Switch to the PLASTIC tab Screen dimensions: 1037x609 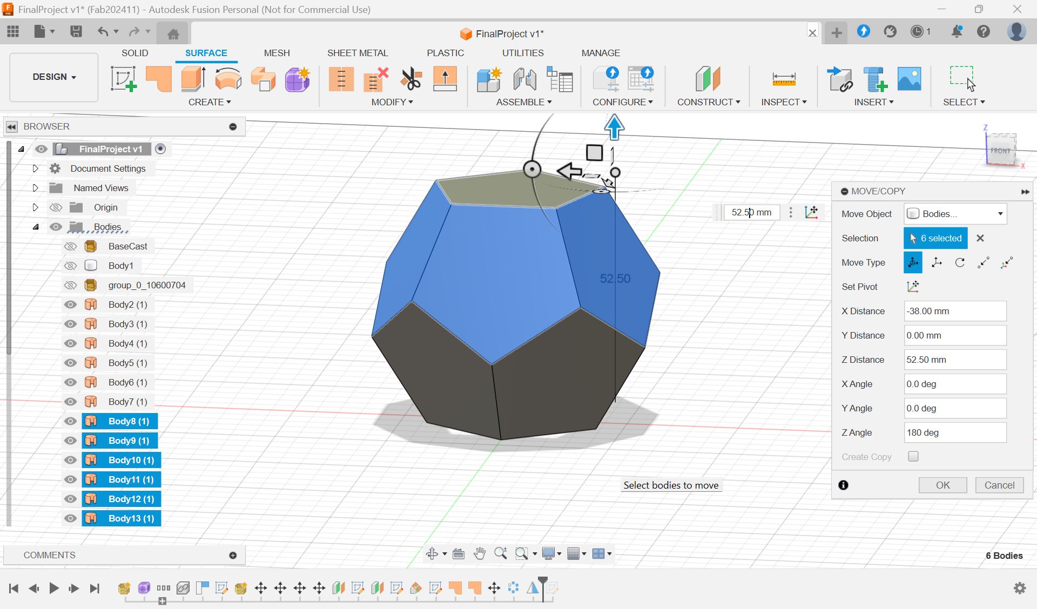coord(445,53)
